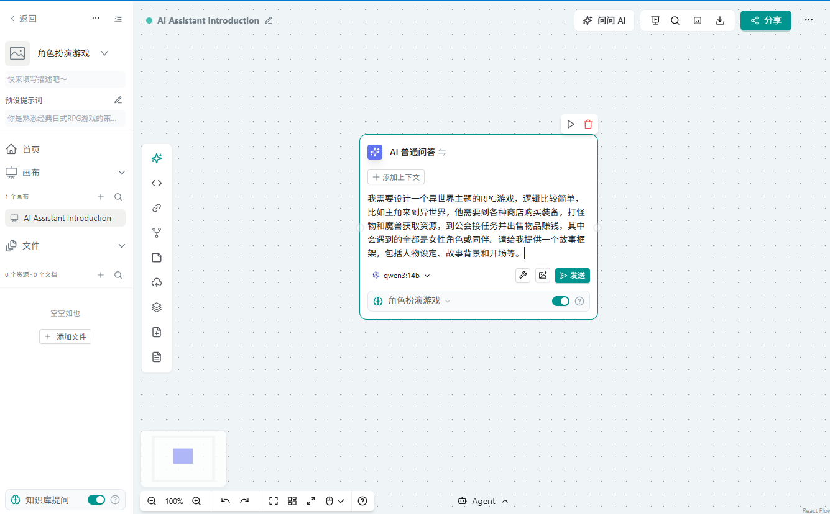
Task: Select the AI Assistant Introduction canvas item
Action: click(65, 218)
